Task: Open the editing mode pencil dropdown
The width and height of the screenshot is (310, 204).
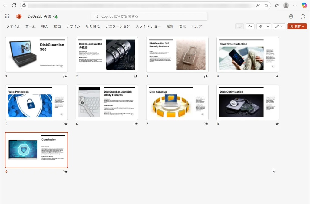Action: tap(279, 26)
